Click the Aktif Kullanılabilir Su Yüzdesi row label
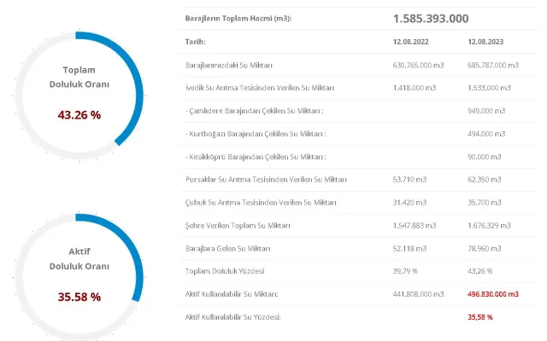The image size is (547, 341). [233, 317]
